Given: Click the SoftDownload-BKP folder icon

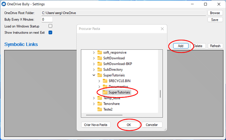Looking at the screenshot, I should click(100, 64).
